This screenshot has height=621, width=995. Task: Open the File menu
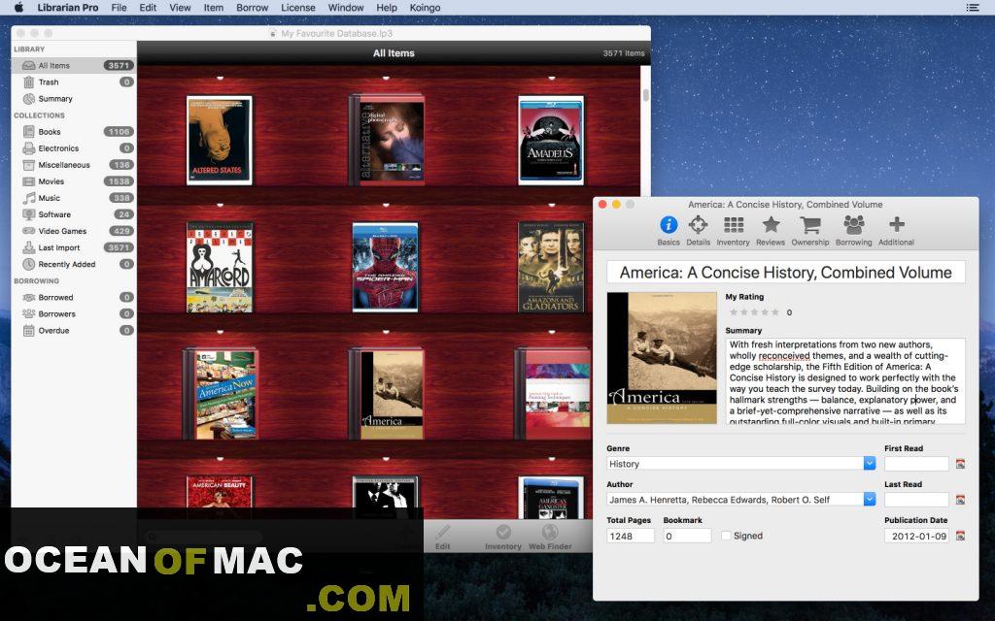tap(119, 8)
